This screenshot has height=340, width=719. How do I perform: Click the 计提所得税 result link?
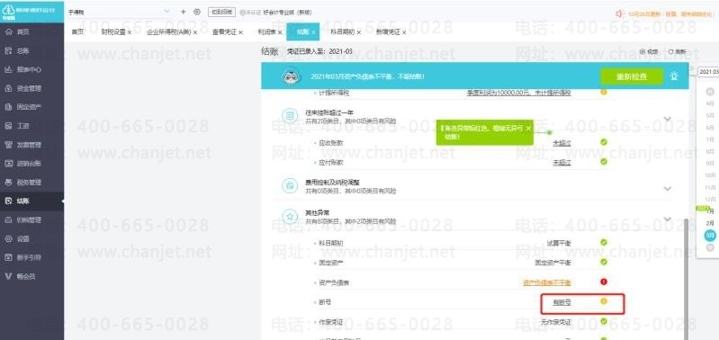[x=518, y=93]
